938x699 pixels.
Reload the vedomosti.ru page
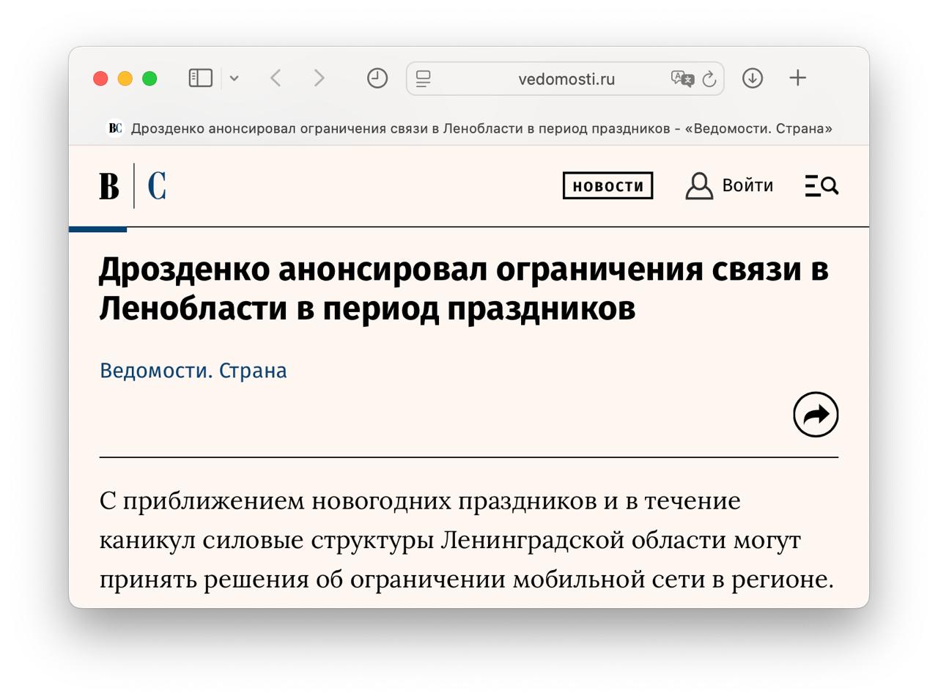coord(708,78)
